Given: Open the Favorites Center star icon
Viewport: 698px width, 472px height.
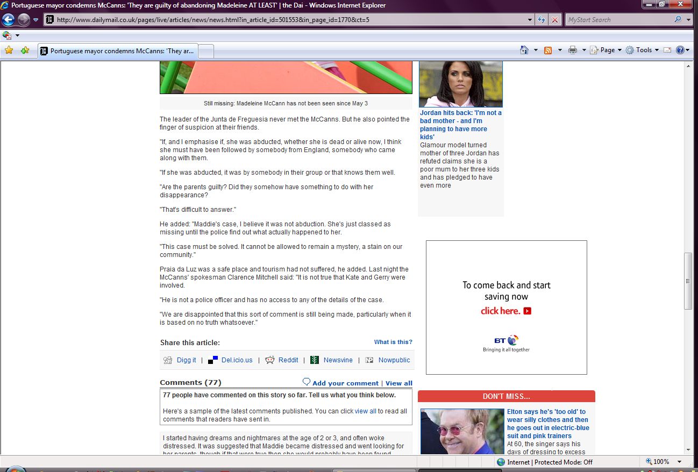Looking at the screenshot, I should pyautogui.click(x=9, y=51).
